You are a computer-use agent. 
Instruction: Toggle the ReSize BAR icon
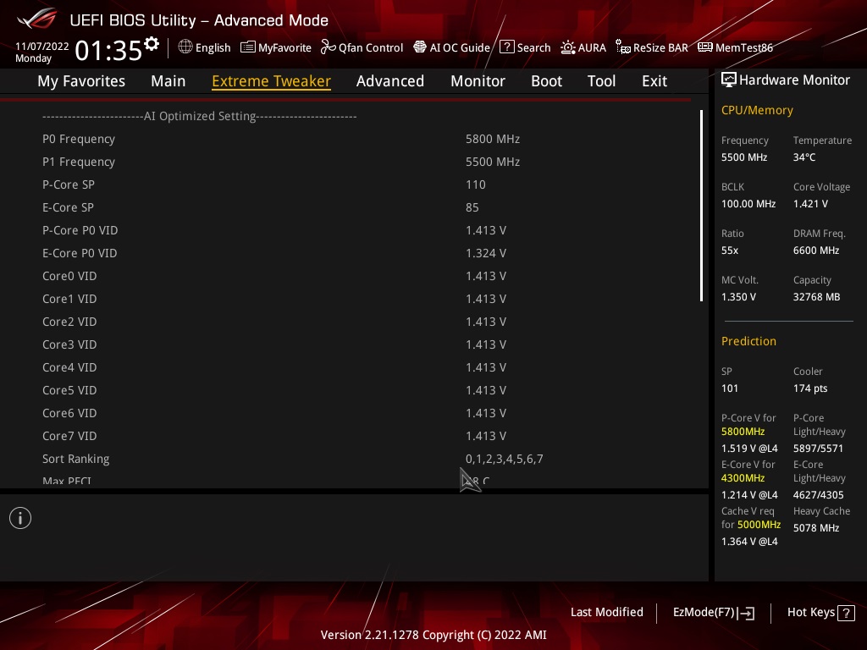(x=623, y=47)
